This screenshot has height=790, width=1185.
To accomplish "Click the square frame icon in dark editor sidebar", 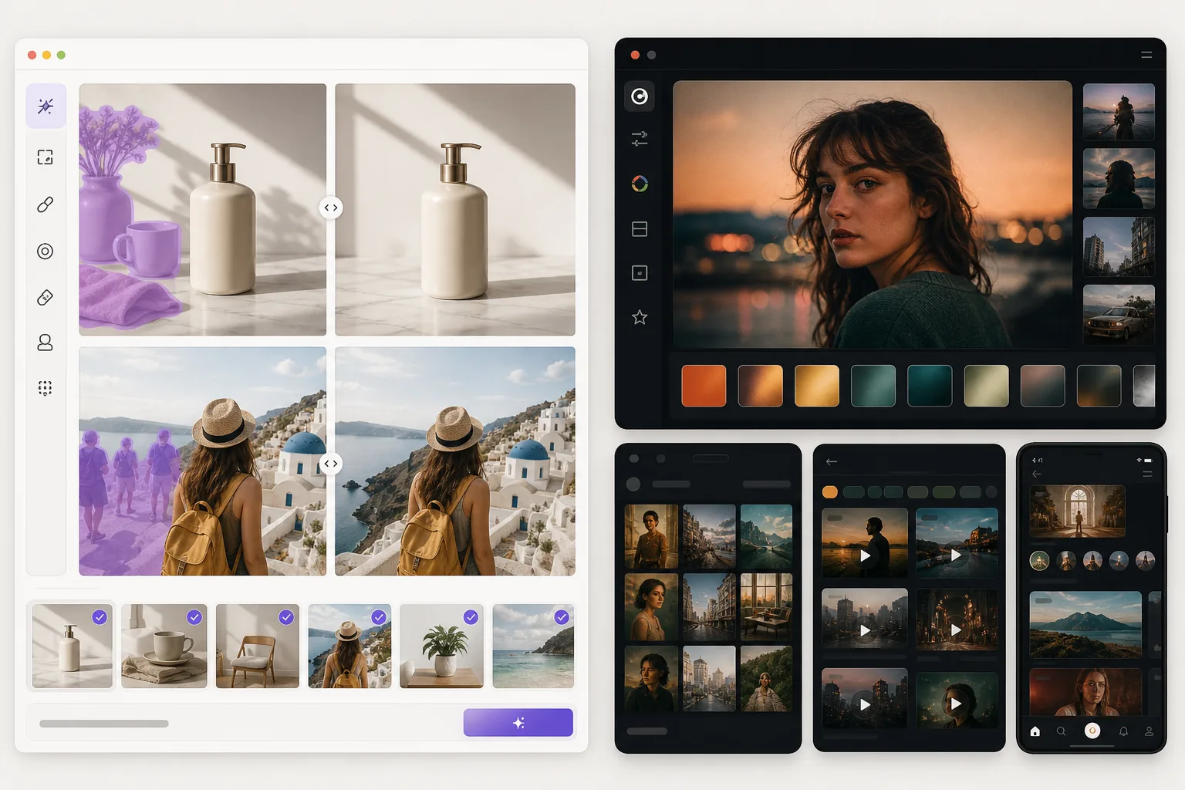I will coord(640,273).
